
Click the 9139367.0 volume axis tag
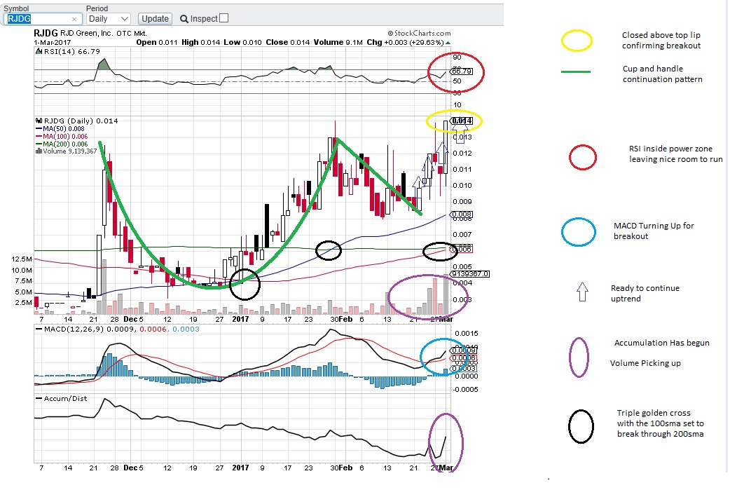pyautogui.click(x=470, y=273)
